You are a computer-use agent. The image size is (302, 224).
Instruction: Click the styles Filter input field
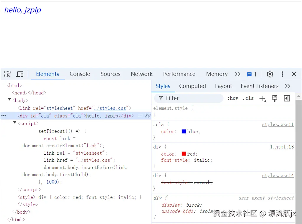click(x=189, y=98)
